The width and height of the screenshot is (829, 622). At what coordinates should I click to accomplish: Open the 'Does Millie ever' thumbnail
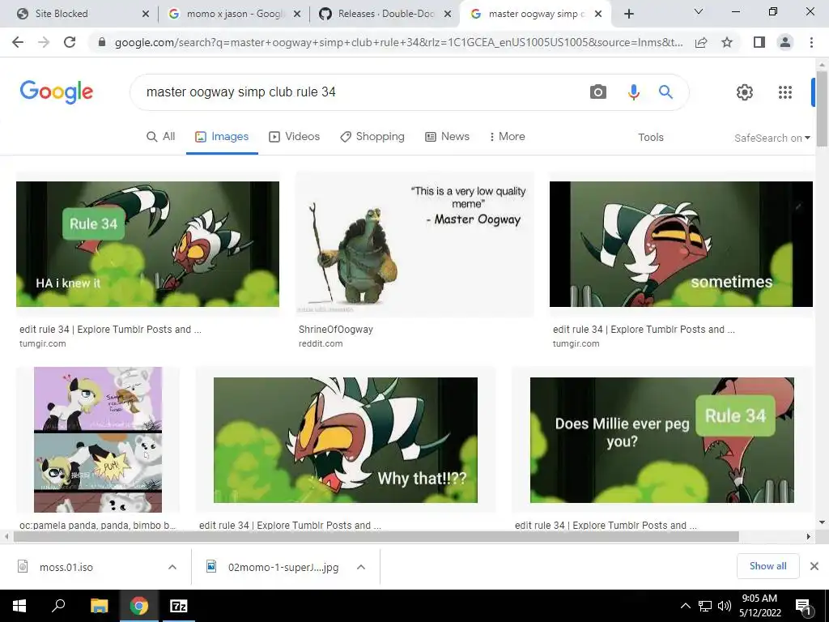pos(662,440)
